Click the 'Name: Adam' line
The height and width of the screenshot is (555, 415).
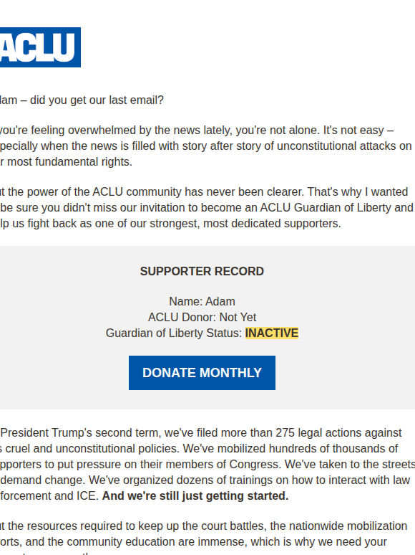click(202, 302)
